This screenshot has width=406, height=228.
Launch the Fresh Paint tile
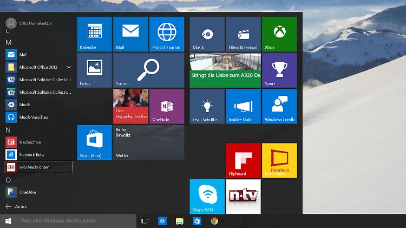[x=279, y=160]
